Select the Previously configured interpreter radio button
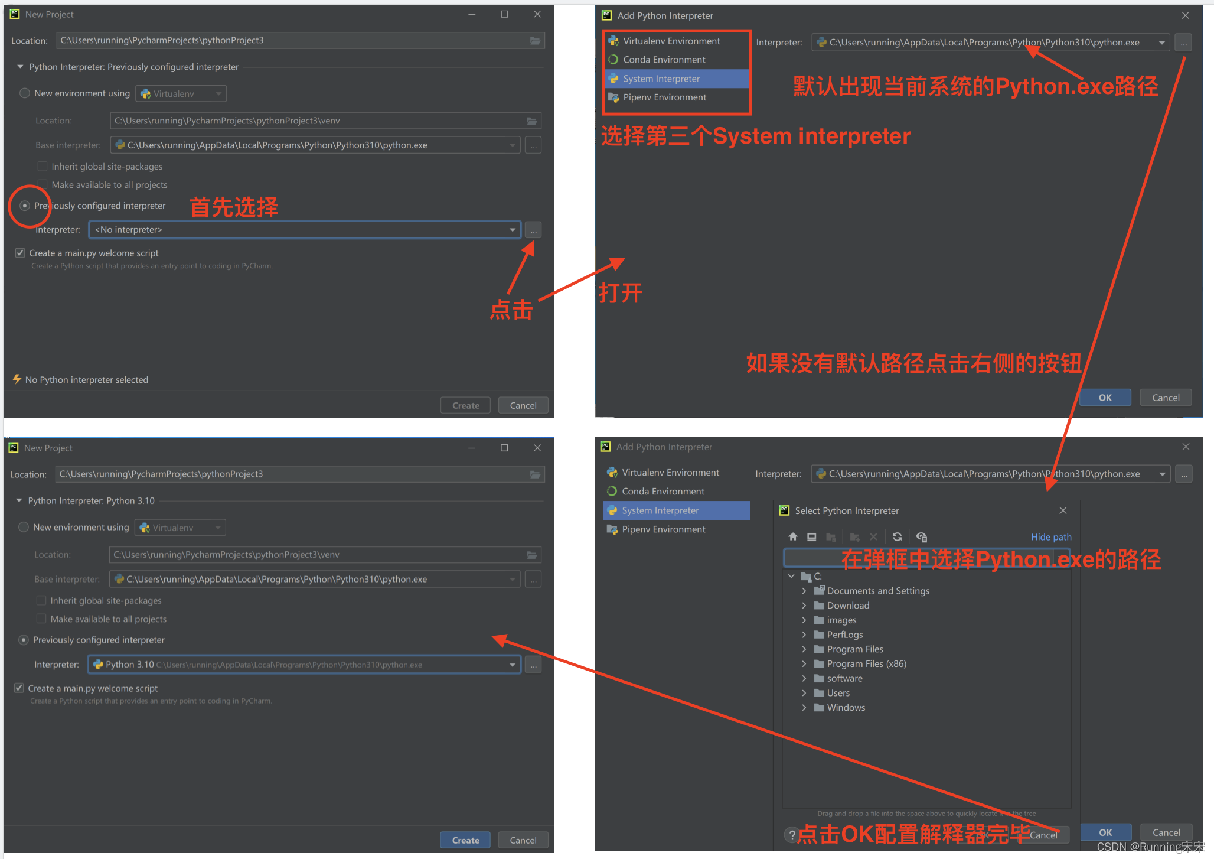Screen dimensions: 1214x859 25,206
